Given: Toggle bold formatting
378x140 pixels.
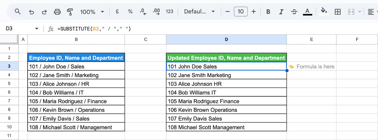Looking at the screenshot, I should click(x=268, y=12).
